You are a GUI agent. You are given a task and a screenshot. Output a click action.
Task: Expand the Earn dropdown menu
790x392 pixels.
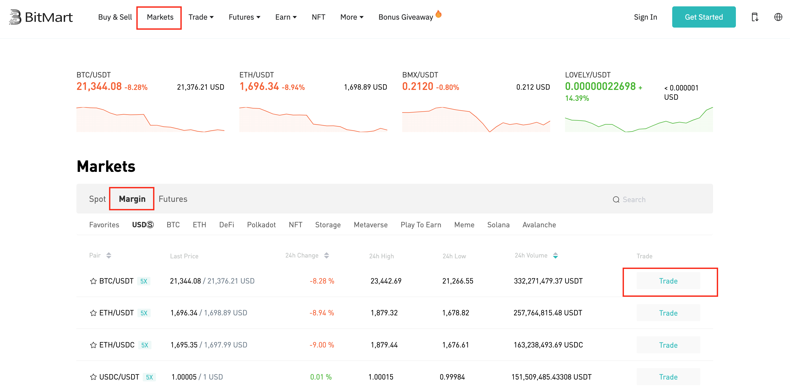[286, 17]
